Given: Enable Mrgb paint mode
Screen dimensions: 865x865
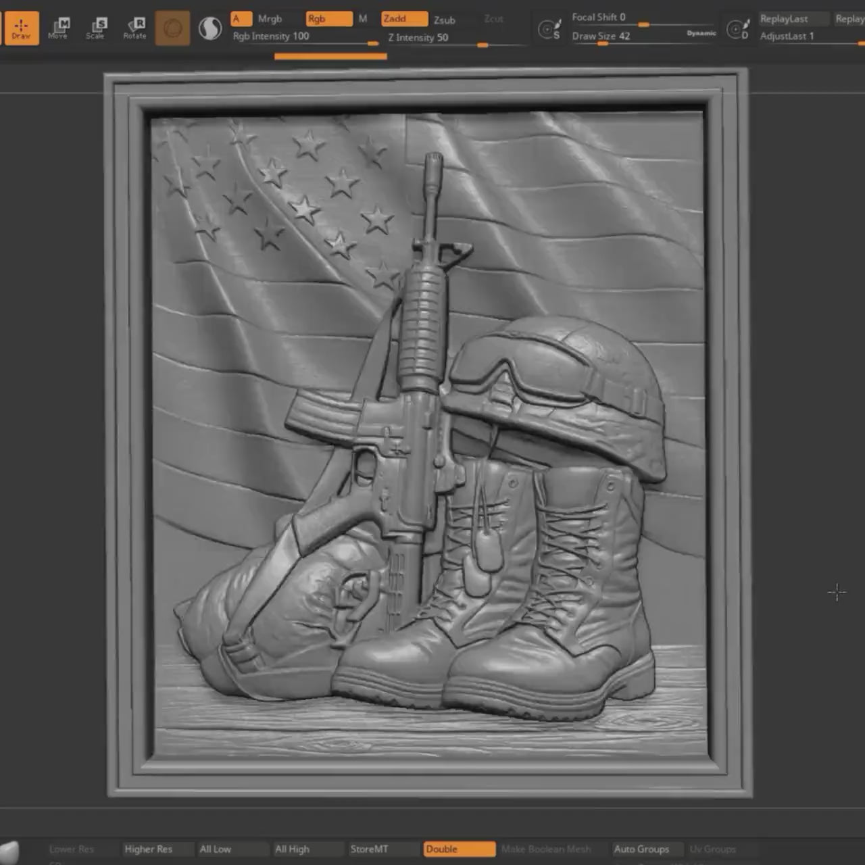Looking at the screenshot, I should coord(270,19).
